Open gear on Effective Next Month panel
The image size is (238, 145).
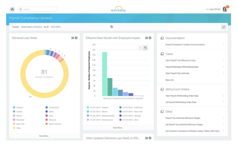click(x=150, y=38)
